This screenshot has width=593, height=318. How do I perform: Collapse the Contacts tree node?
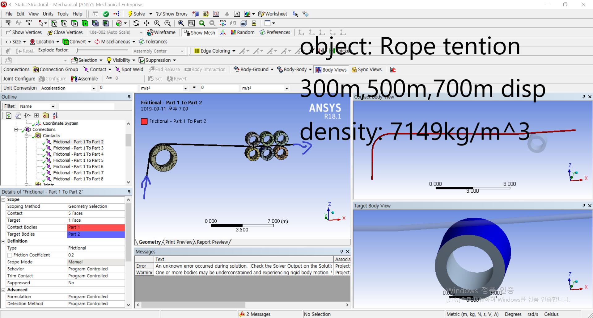[x=26, y=136]
